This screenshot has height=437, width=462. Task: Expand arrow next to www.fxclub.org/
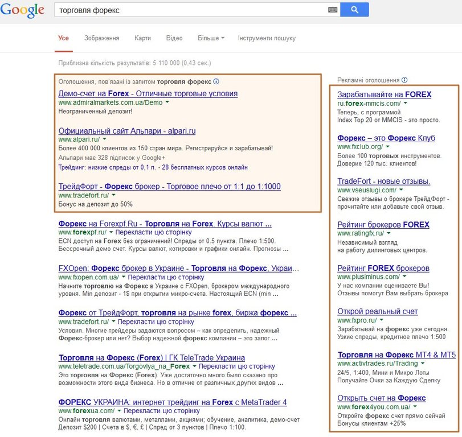pyautogui.click(x=388, y=146)
